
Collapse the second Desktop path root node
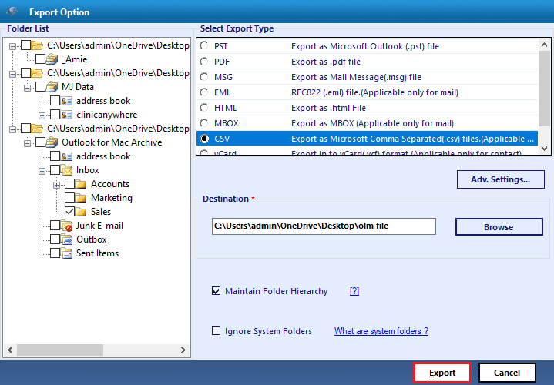point(13,74)
